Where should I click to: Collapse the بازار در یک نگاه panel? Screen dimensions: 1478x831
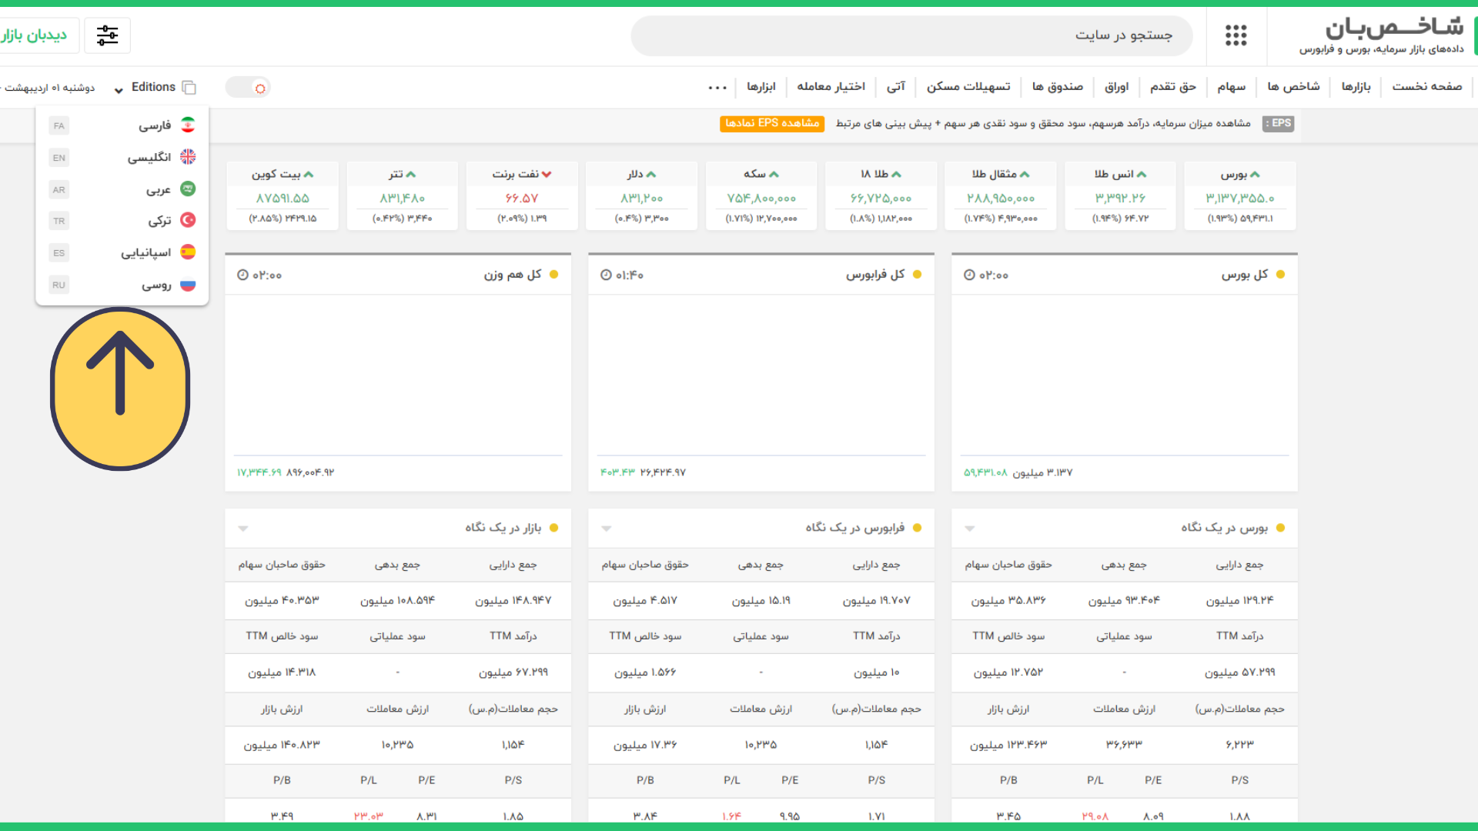coord(243,529)
